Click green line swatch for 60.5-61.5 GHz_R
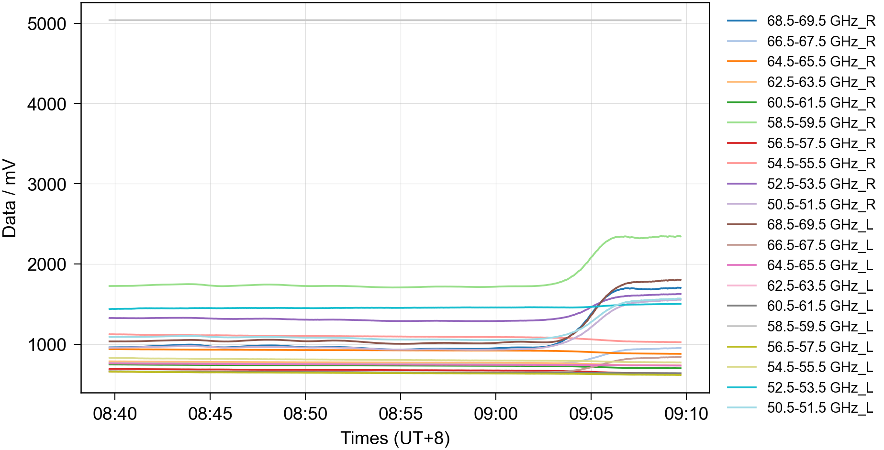This screenshot has width=884, height=450. point(742,102)
